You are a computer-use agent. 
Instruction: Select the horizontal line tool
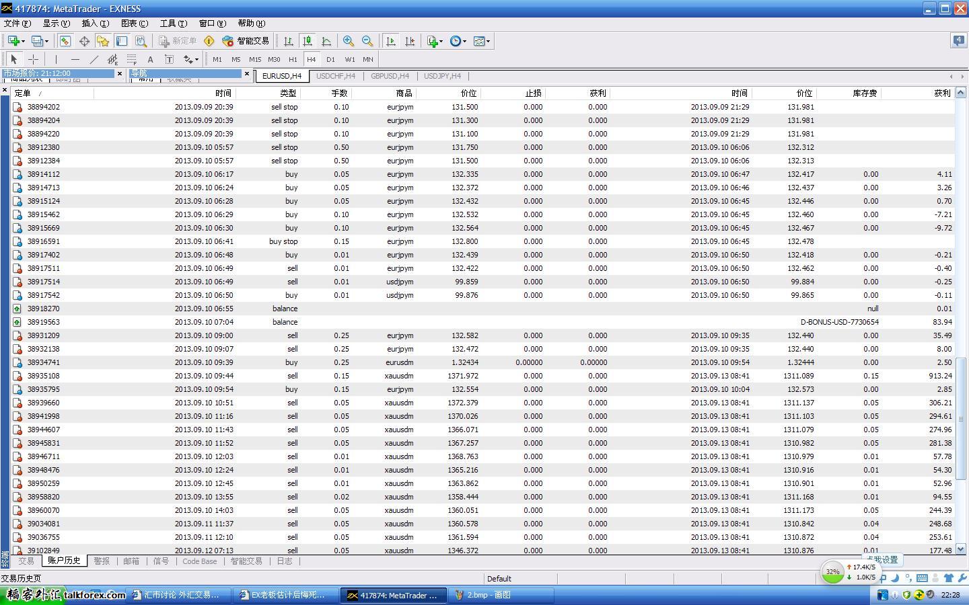(x=75, y=59)
